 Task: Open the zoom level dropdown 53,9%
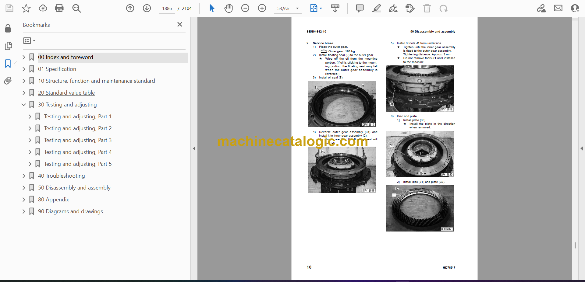coord(288,9)
